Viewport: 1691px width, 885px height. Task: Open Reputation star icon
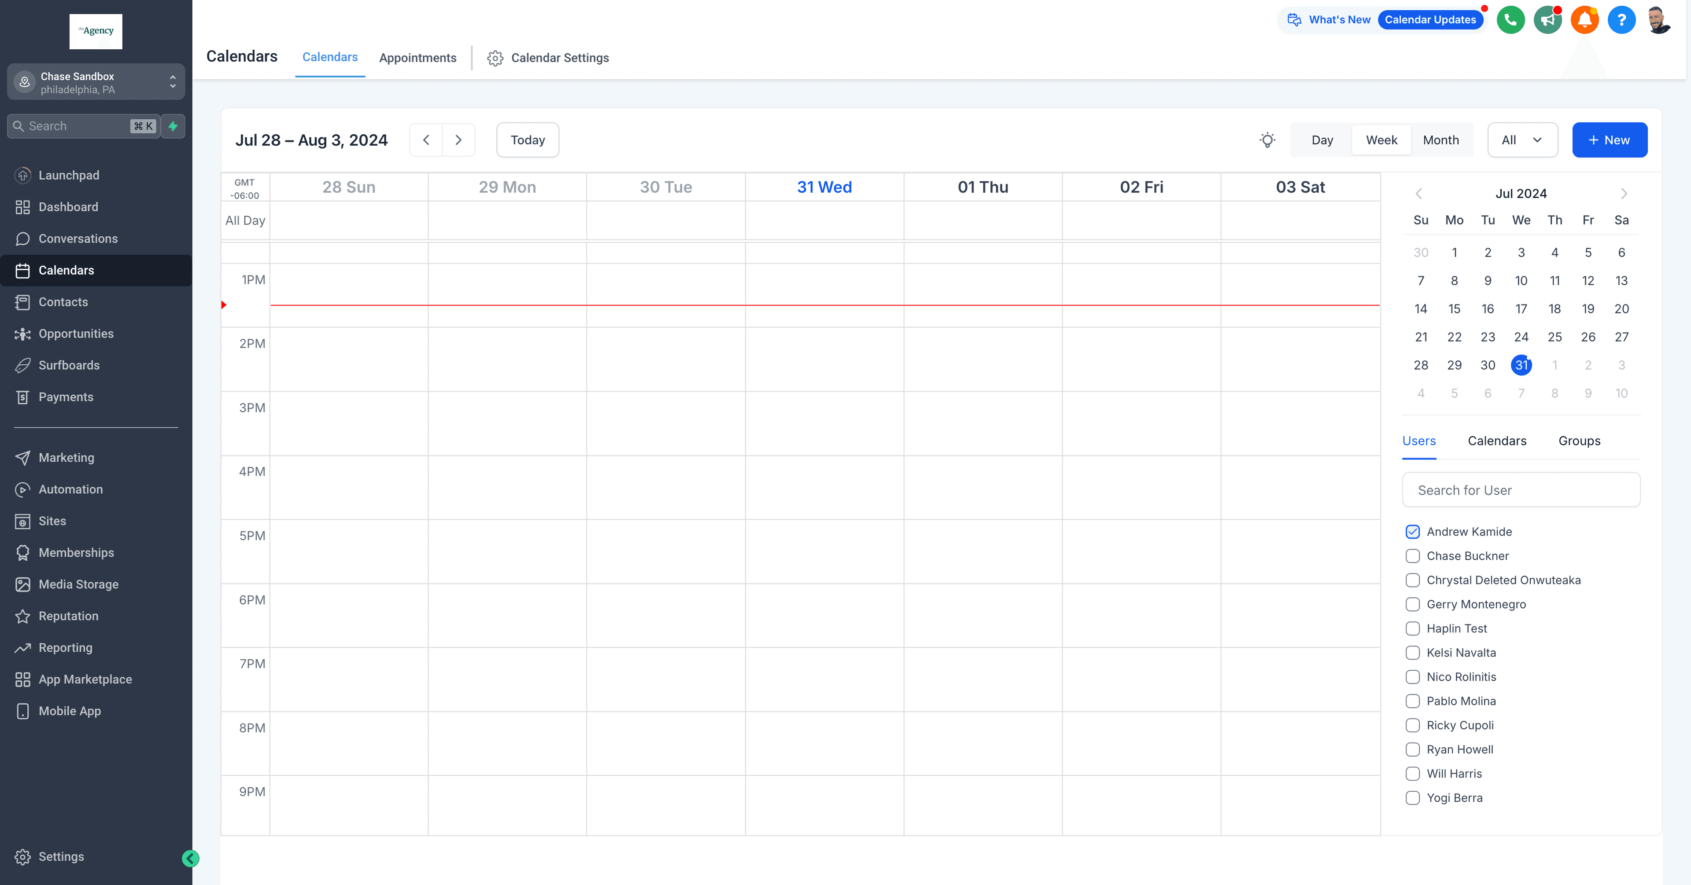click(x=23, y=616)
